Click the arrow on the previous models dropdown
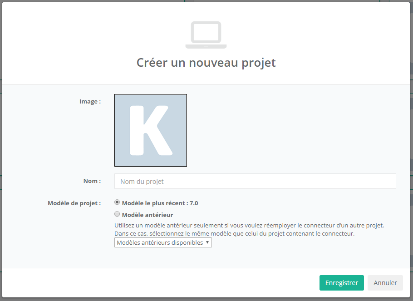Viewport: 413px width, 301px height. 207,242
